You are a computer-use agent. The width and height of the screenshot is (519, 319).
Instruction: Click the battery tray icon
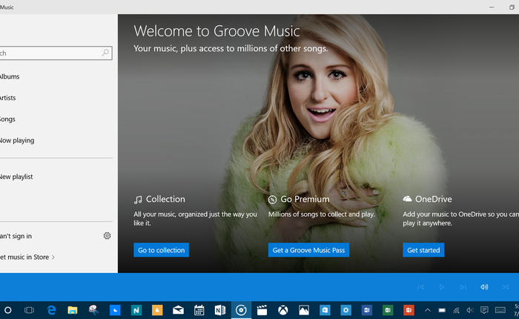click(x=442, y=310)
